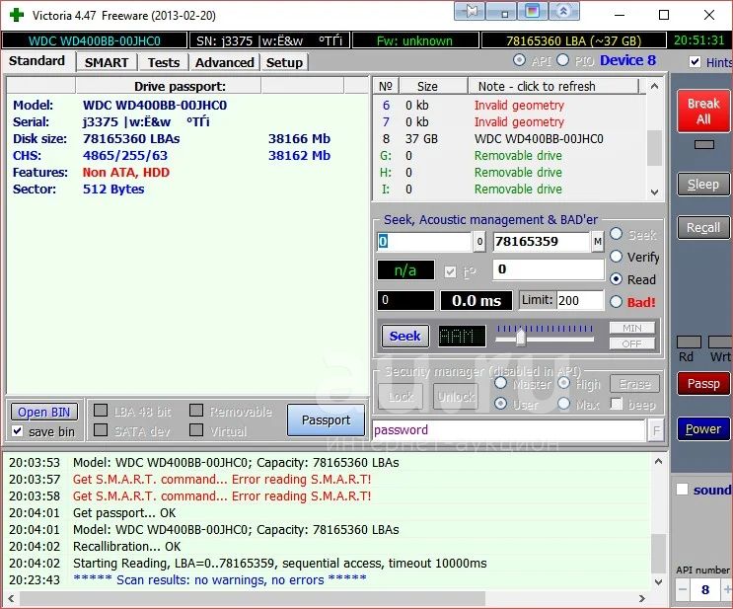The image size is (733, 609).
Task: Select the Bad! radio option
Action: [617, 302]
